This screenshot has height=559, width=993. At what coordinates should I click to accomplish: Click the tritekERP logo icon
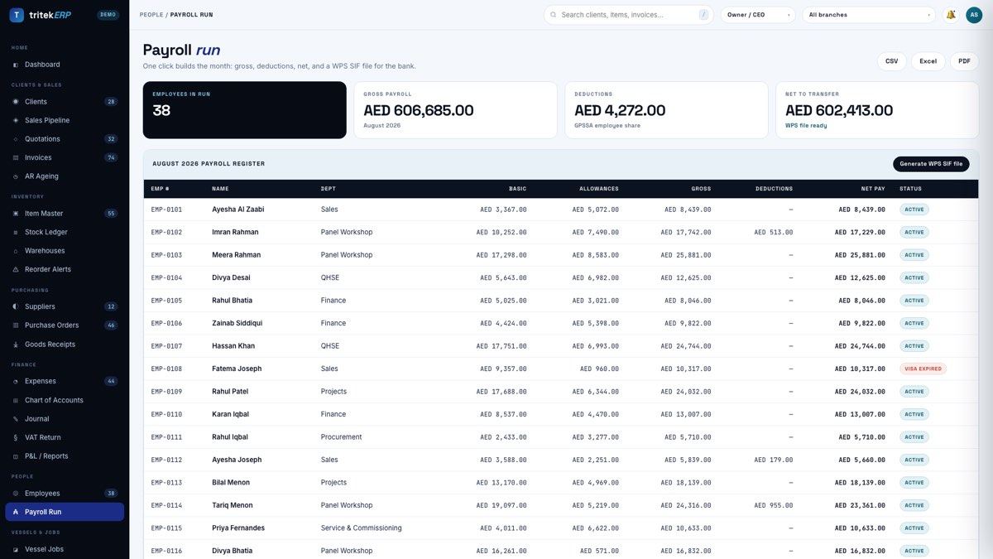click(x=17, y=15)
